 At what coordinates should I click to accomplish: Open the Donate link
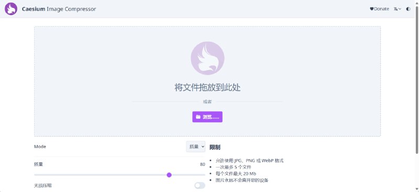(x=379, y=9)
